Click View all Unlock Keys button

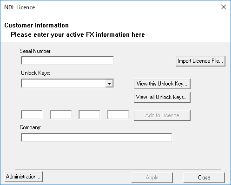[162, 97]
